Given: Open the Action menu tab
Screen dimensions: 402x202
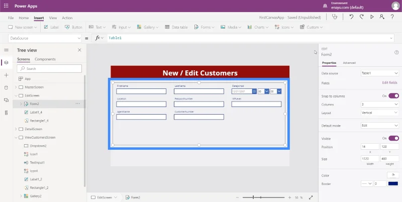Looking at the screenshot, I should point(67,18).
